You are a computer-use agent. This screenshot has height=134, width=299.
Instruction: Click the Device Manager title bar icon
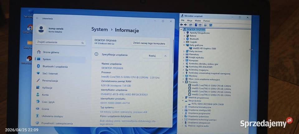point(182,16)
